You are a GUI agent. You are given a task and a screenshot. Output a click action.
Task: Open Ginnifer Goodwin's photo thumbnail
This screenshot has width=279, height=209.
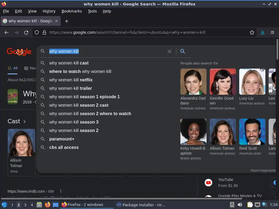[x=223, y=82]
